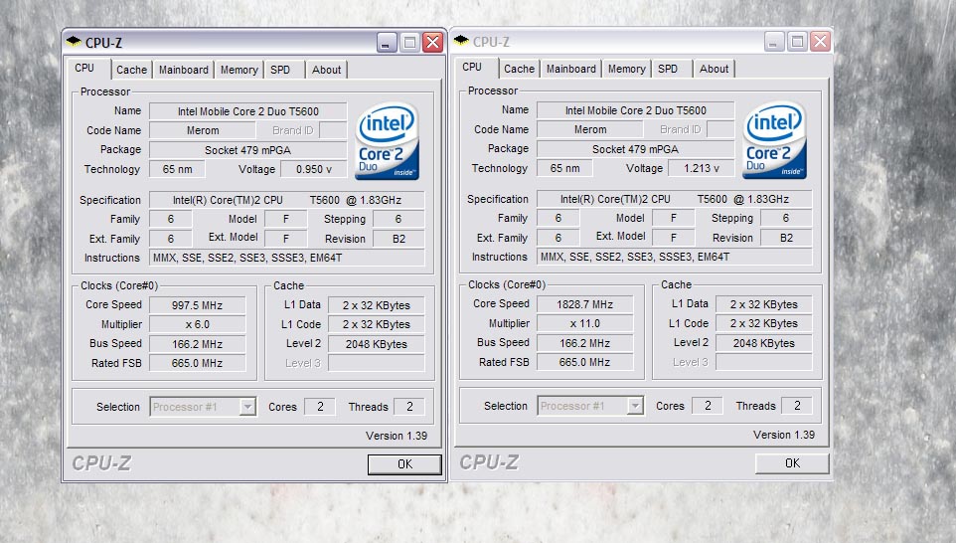Click Intel Core 2 Duo logo in right window

pos(774,140)
